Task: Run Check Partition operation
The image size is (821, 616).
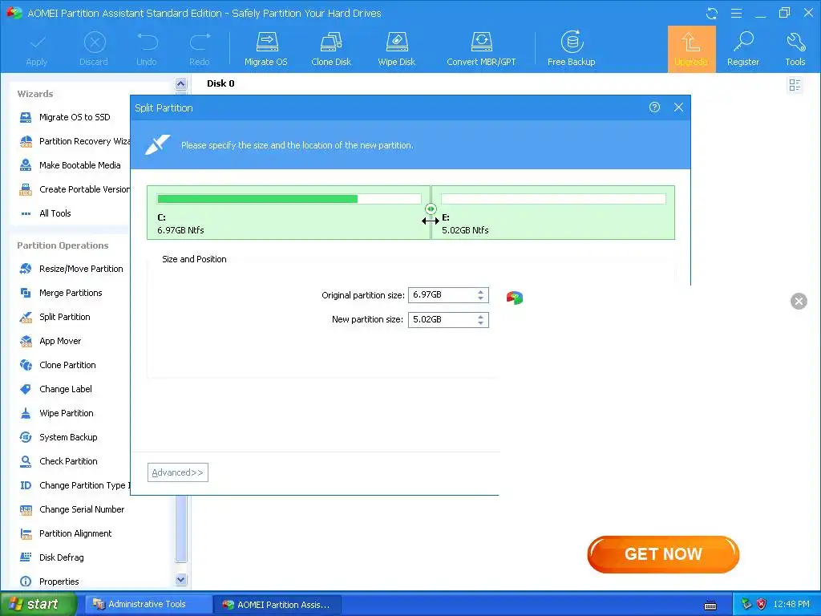Action: (x=59, y=461)
